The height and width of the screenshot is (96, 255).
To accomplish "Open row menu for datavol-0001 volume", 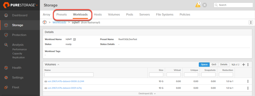I will tap(248, 88).
